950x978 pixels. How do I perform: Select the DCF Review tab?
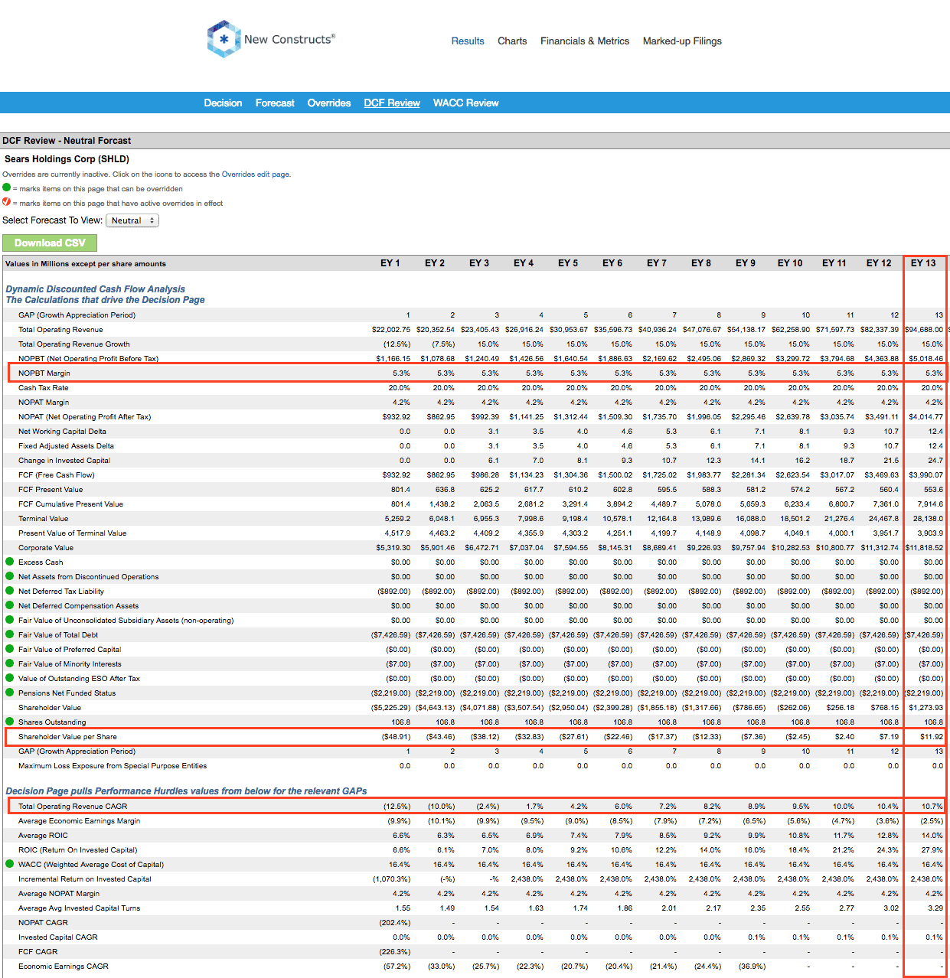(392, 103)
